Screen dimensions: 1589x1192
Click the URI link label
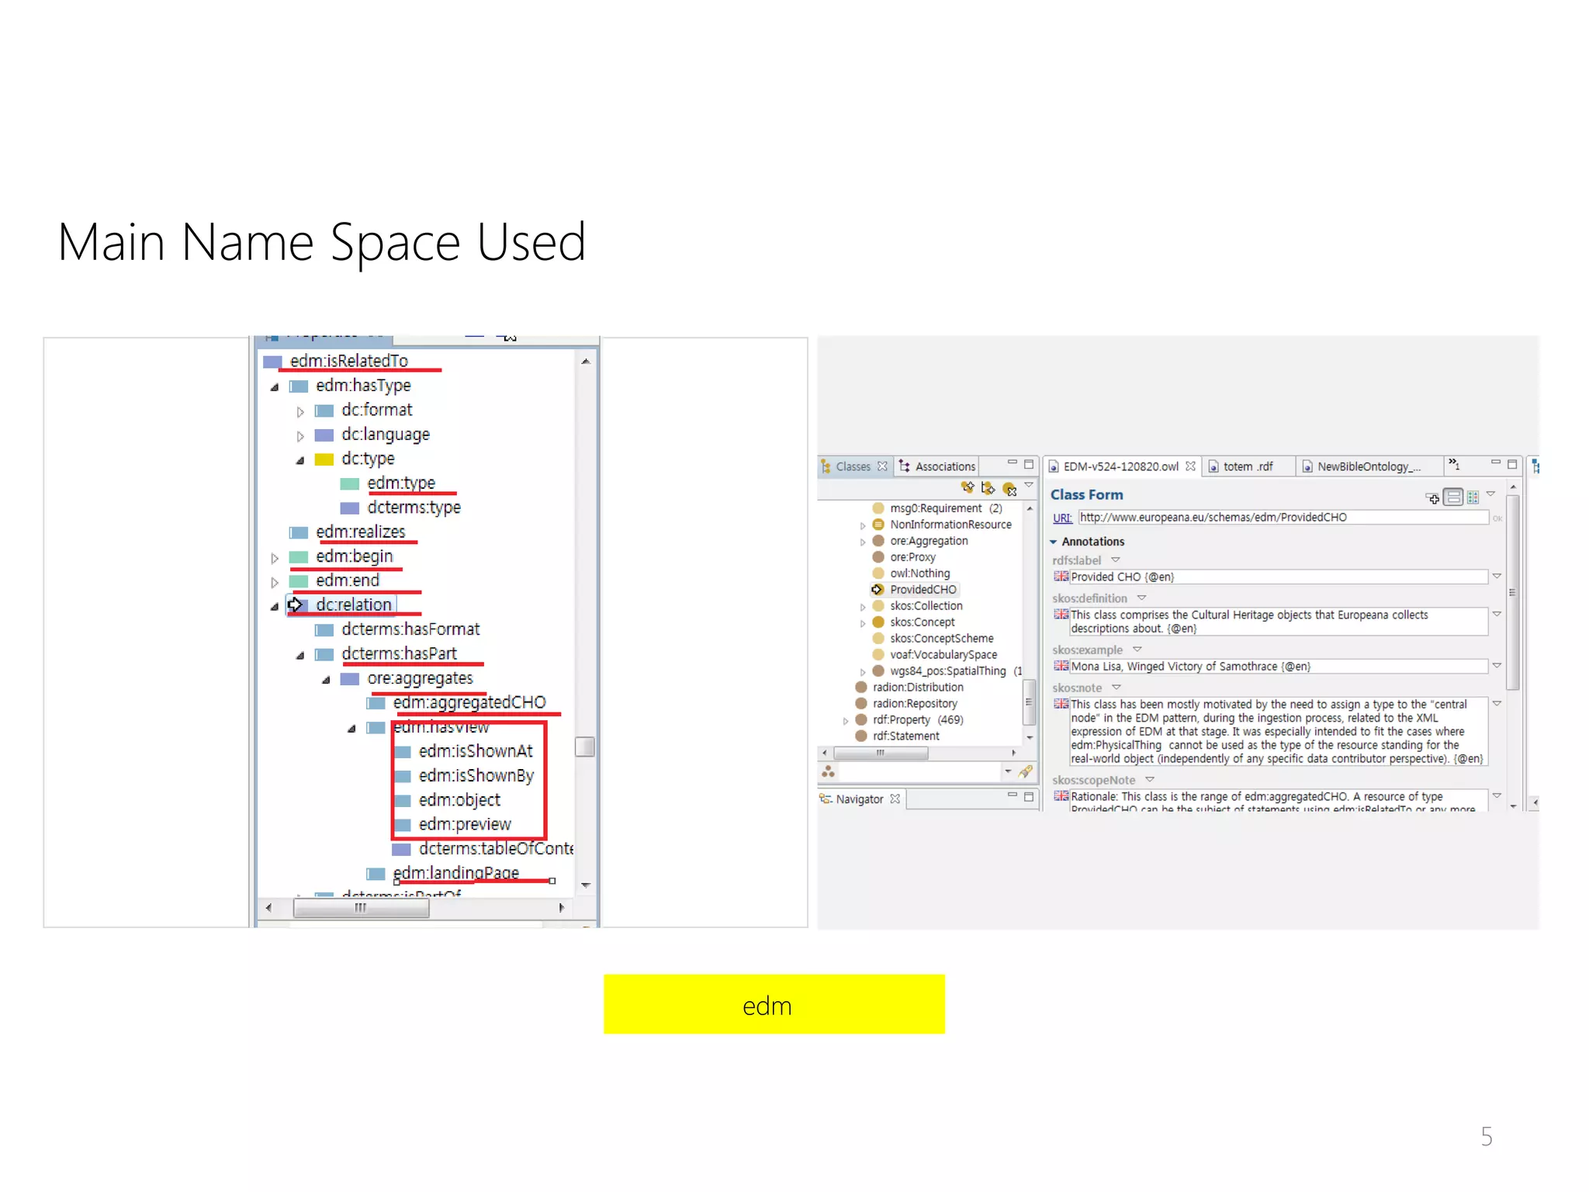(1062, 518)
